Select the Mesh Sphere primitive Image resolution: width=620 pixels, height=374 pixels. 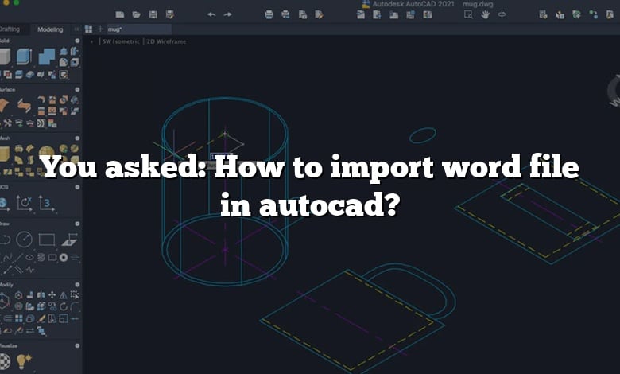[x=46, y=153]
